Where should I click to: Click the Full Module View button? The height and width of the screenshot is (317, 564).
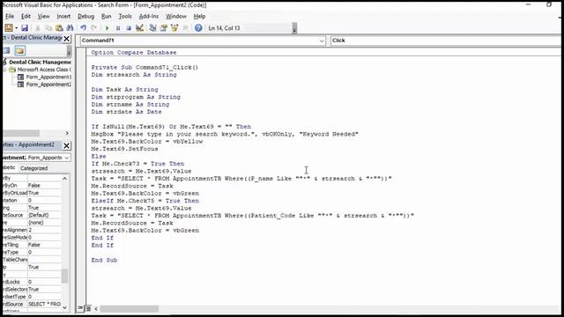[87, 308]
